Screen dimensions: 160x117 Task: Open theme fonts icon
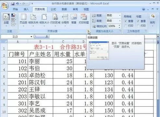(x=13, y=20)
